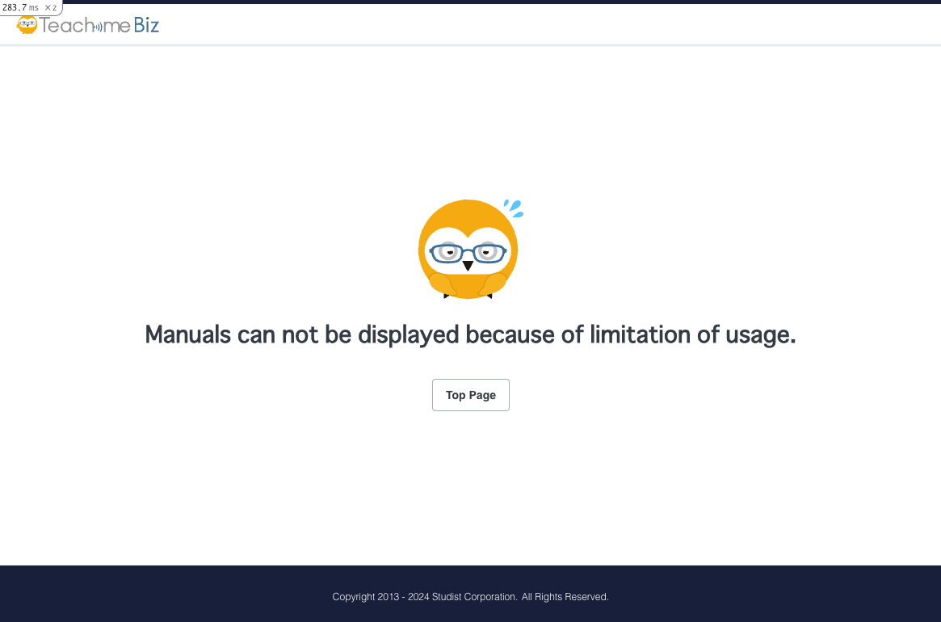Click the sound wave icon in the logo

pyautogui.click(x=98, y=27)
